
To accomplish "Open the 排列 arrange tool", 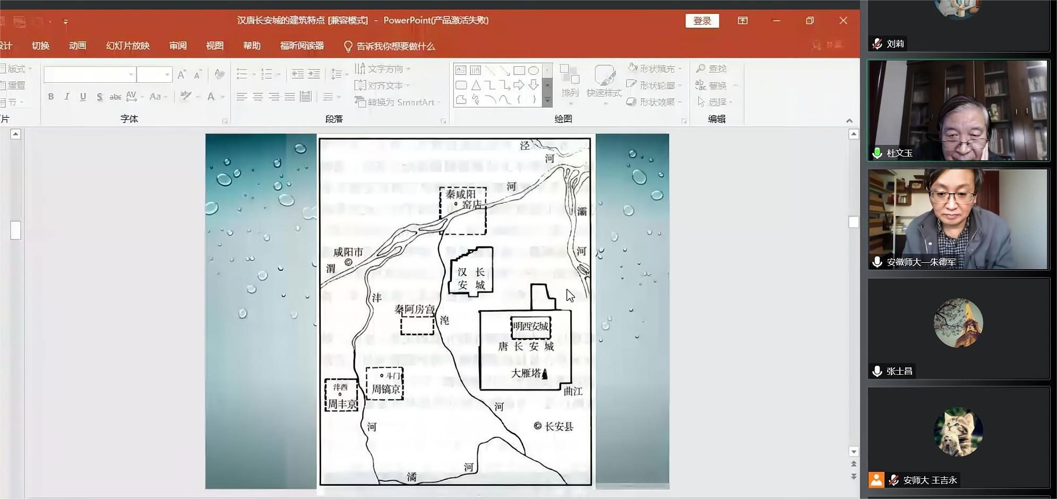I will [x=570, y=81].
